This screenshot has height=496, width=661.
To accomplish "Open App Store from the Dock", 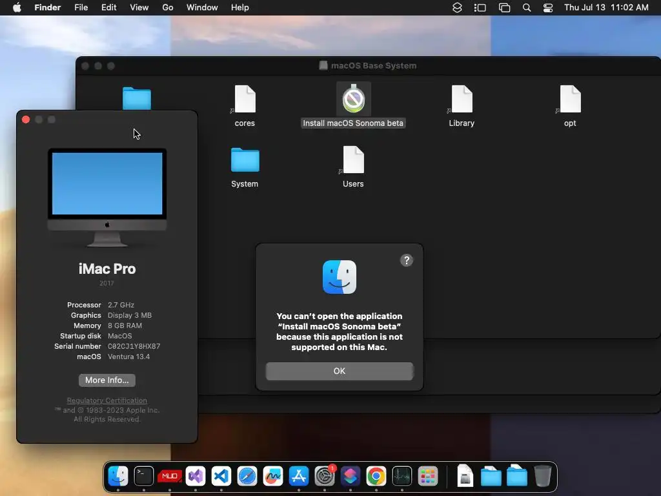I will click(299, 477).
